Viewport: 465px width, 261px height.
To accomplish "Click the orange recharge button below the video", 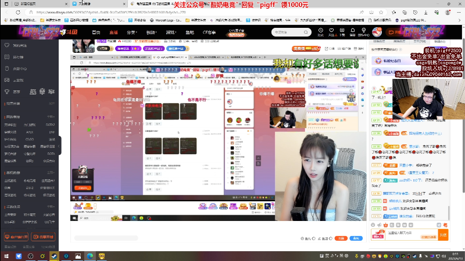I will coord(341,238).
